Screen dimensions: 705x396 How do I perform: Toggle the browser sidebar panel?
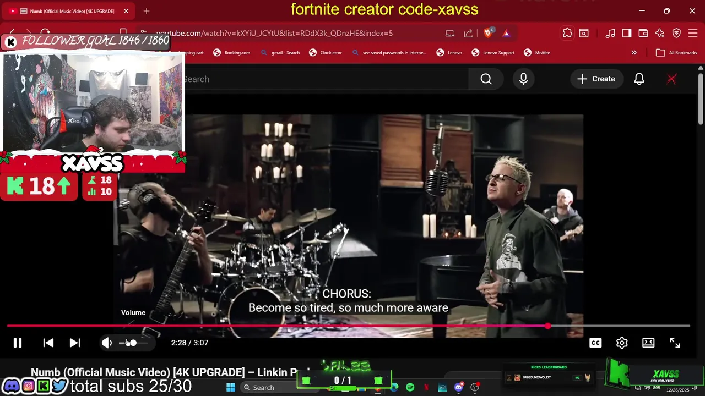coord(627,33)
